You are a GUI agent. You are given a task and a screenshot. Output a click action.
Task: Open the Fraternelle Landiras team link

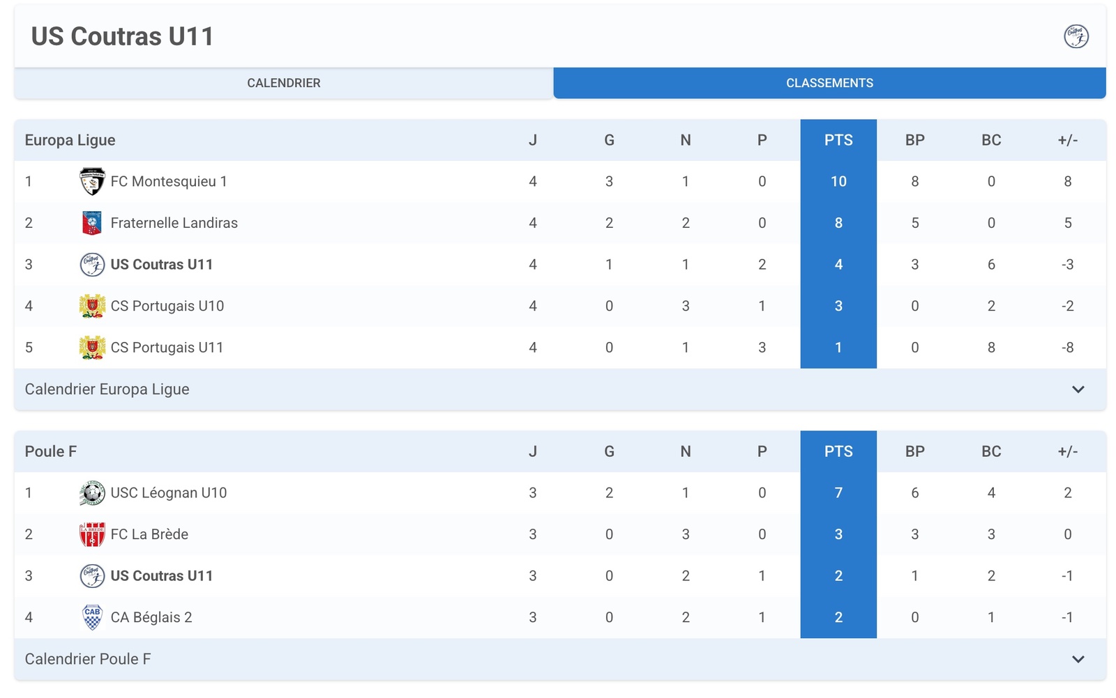174,223
